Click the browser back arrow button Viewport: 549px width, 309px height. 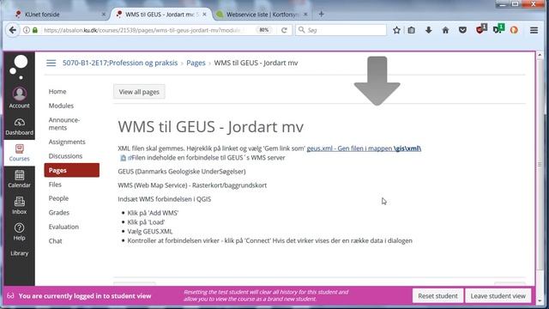tap(13, 30)
